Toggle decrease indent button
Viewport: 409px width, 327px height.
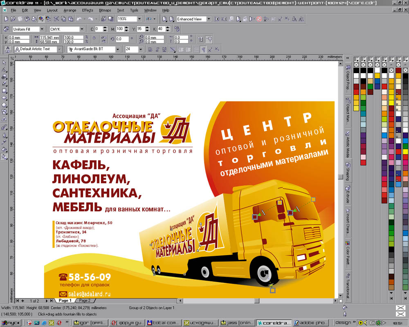coord(181,49)
